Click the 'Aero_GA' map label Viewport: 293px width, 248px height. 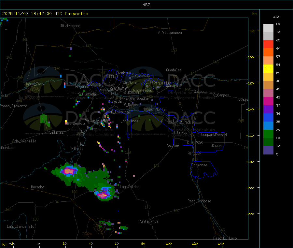click(x=195, y=153)
